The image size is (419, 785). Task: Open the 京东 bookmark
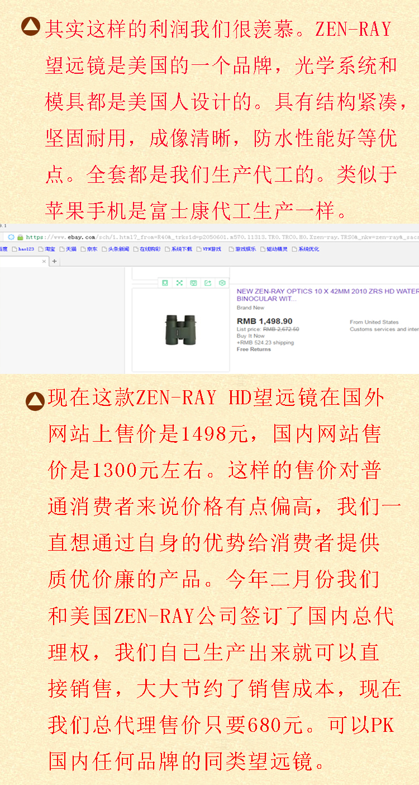[89, 249]
